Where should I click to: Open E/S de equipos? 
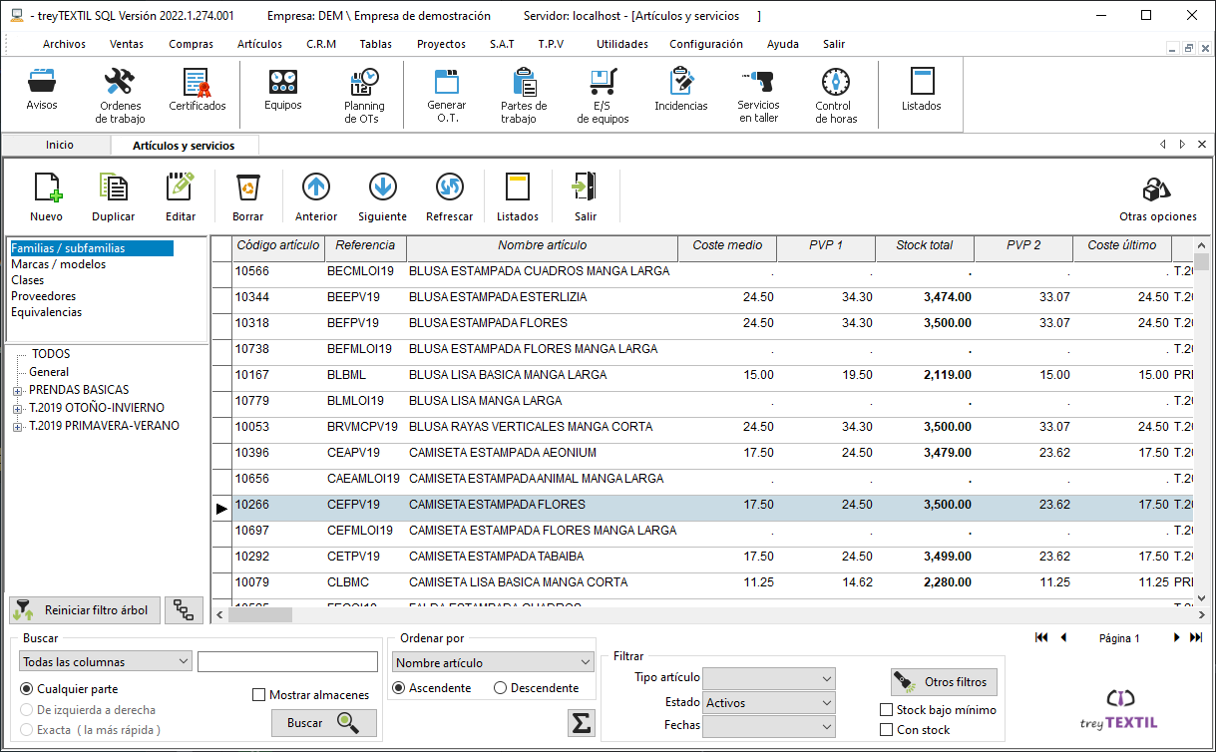tap(603, 96)
